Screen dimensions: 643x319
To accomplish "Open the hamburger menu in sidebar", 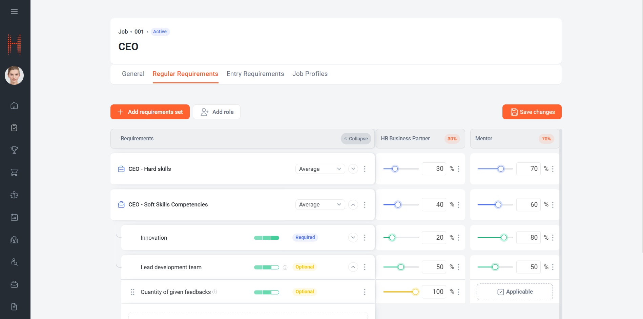I will click(14, 12).
